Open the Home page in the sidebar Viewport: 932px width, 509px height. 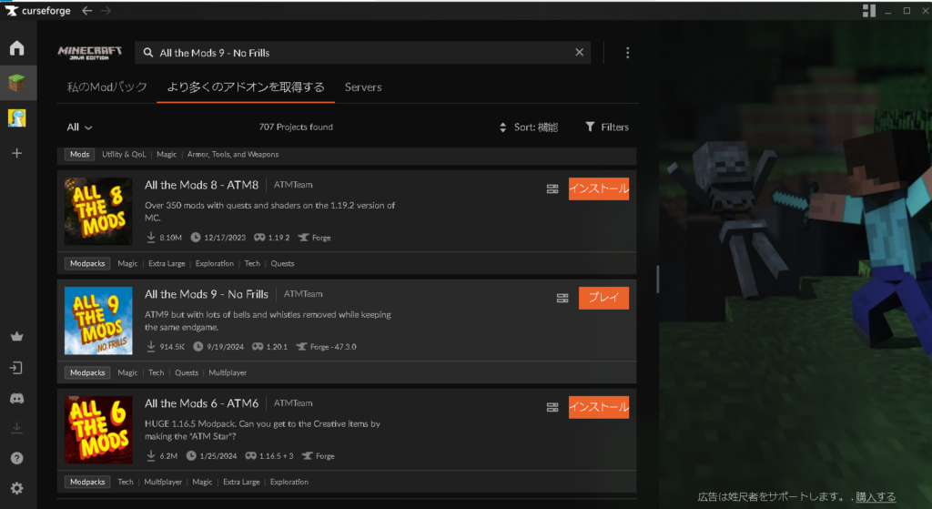coord(16,48)
